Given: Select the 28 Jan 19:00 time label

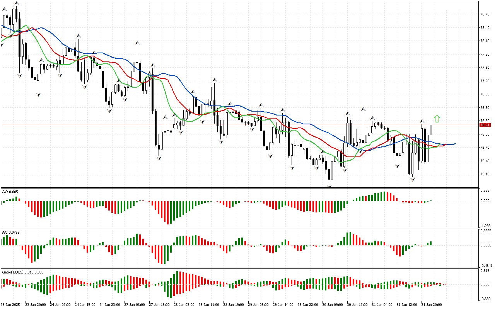Looking at the screenshot, I should click(x=234, y=305).
